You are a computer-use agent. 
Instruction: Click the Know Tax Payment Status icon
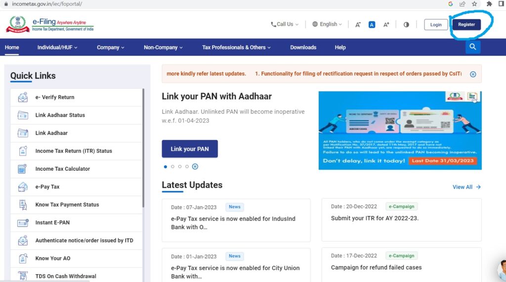click(23, 205)
